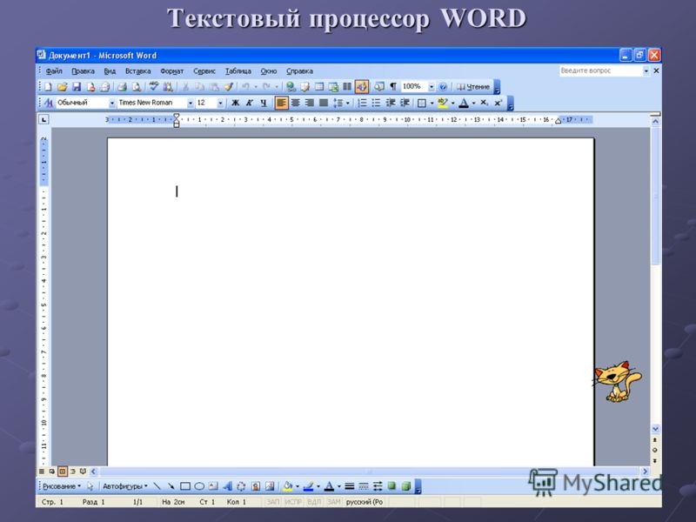This screenshot has height=522, width=696.
Task: Open an existing file with the folder icon
Action: click(x=62, y=87)
